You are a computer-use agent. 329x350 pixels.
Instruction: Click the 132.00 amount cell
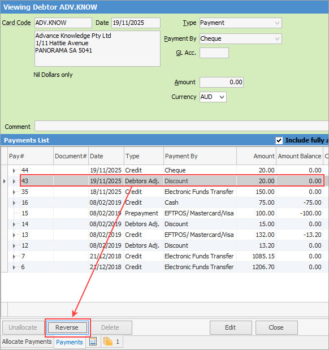tap(256, 235)
